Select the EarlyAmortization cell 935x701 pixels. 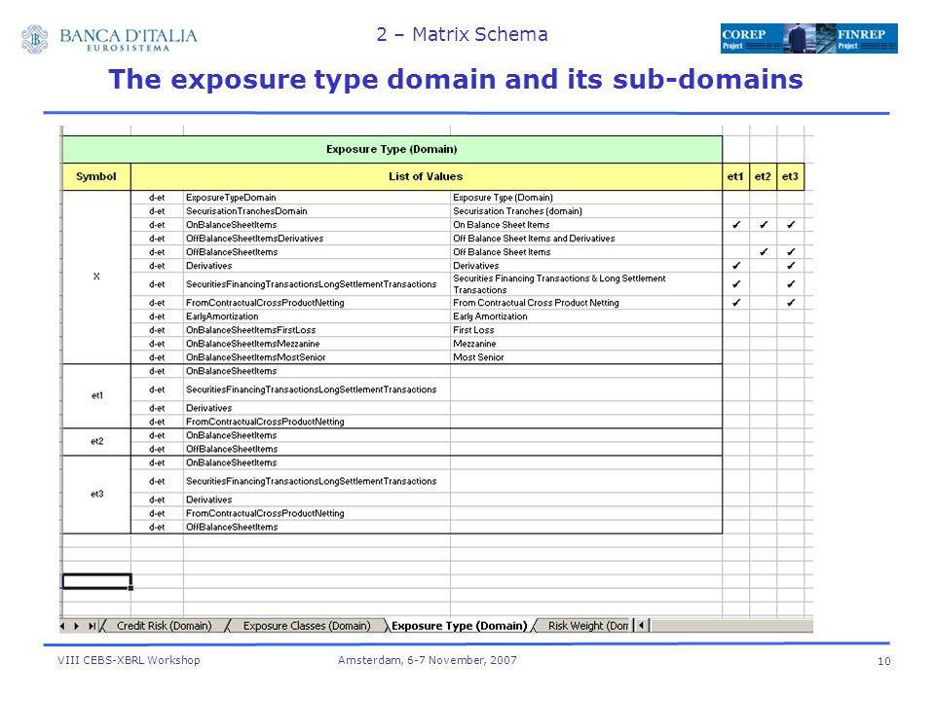point(317,316)
